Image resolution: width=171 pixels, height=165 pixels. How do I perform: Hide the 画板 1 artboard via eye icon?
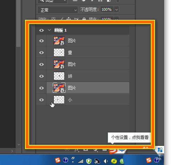41,30
